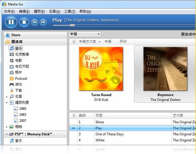Sort albums by 年份 column
The width and height of the screenshot is (196, 154).
coord(126,42)
